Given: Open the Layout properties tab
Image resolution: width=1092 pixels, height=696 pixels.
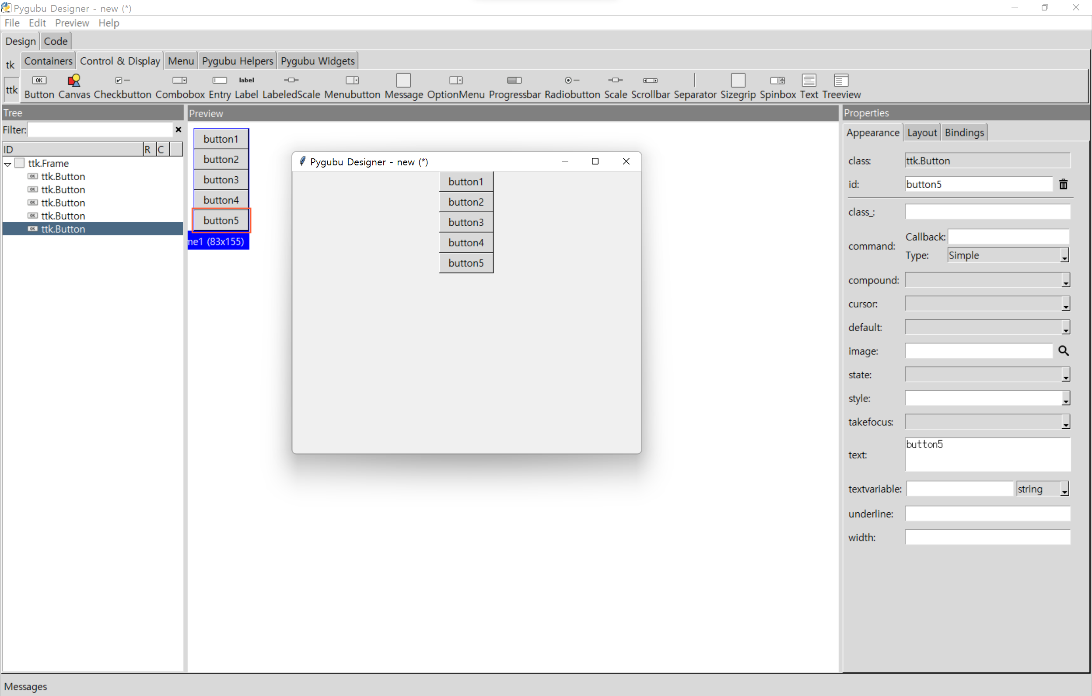Looking at the screenshot, I should pyautogui.click(x=921, y=133).
